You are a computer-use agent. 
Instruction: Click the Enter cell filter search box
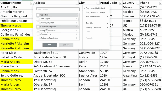coord(58,9)
